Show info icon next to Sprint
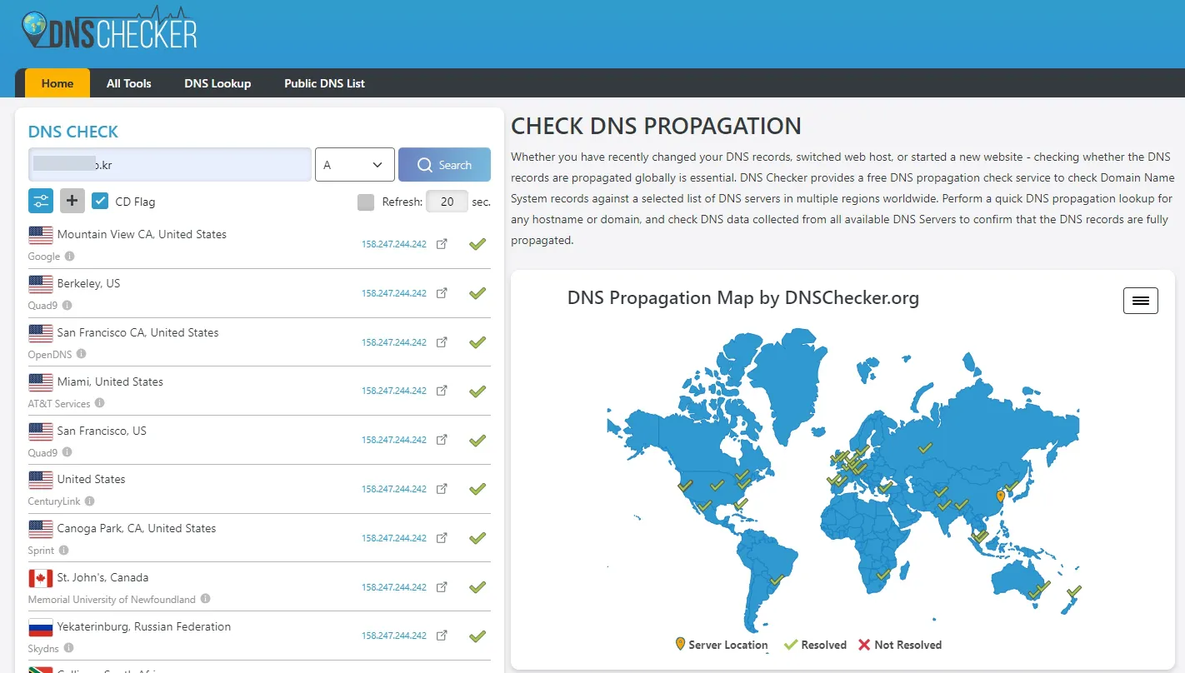The image size is (1185, 673). click(64, 551)
